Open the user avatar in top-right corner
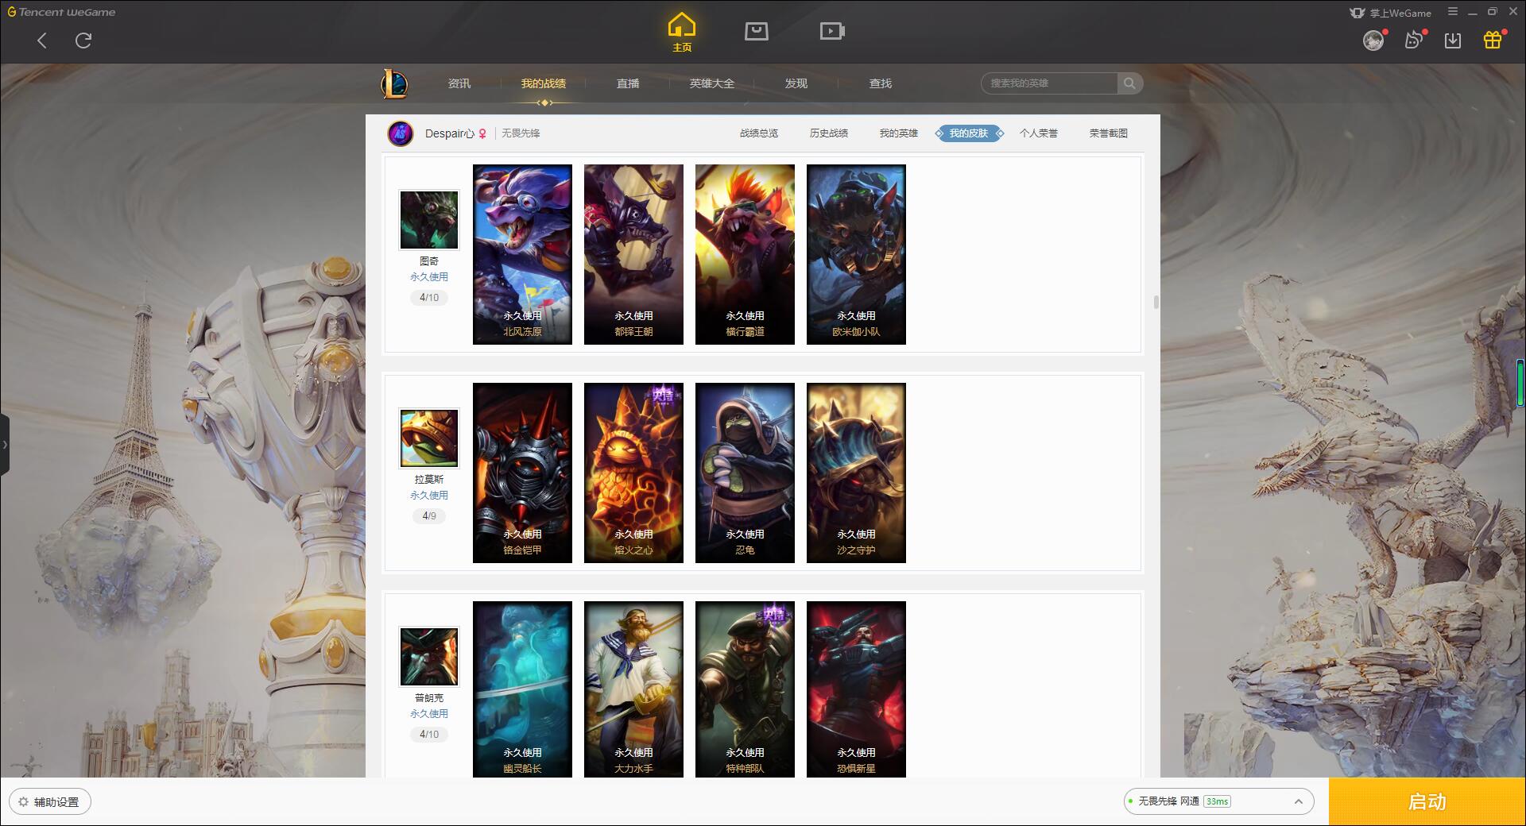1526x826 pixels. pos(1373,41)
